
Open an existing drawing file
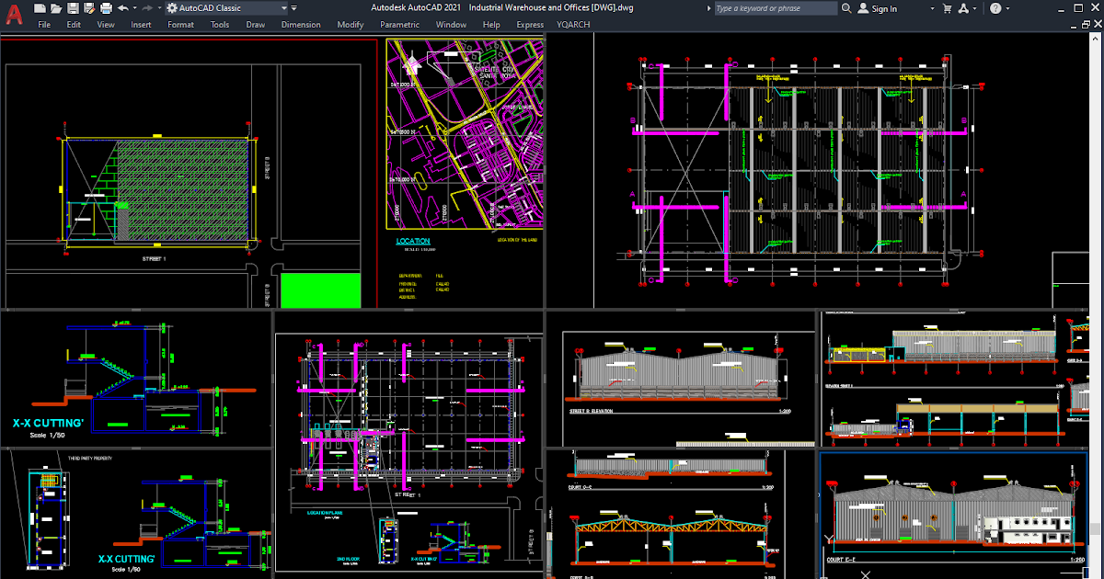57,7
